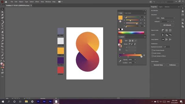Reverse the gradient direction

120,50
